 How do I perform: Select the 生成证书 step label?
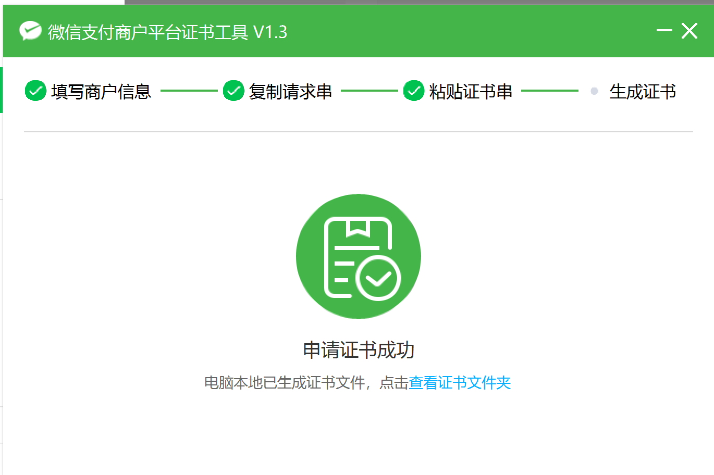pyautogui.click(x=643, y=92)
